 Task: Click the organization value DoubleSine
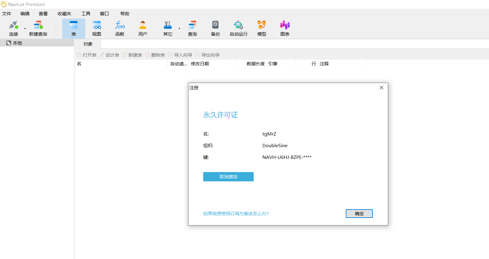click(x=275, y=146)
